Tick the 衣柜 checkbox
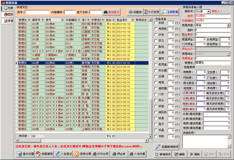 coord(156,23)
